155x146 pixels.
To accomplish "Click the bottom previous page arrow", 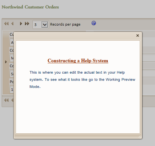I will 12,100.
